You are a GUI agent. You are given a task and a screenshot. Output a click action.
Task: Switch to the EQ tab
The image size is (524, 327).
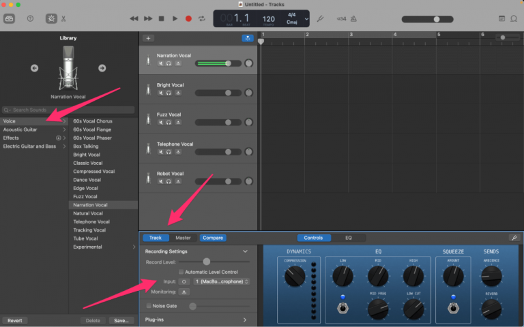(348, 238)
